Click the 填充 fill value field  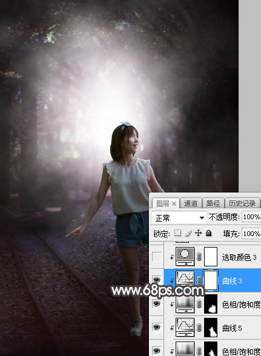(x=251, y=234)
